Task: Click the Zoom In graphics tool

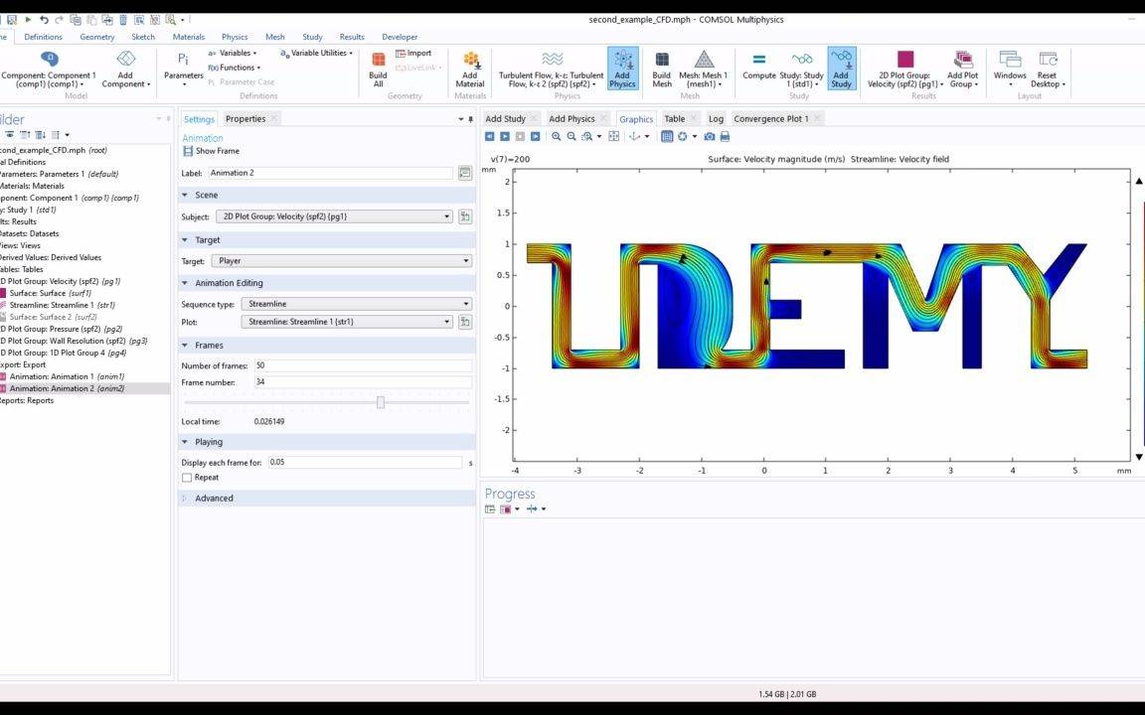Action: pyautogui.click(x=557, y=136)
